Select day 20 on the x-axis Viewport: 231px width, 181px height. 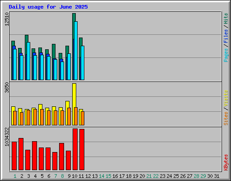tap(142, 176)
